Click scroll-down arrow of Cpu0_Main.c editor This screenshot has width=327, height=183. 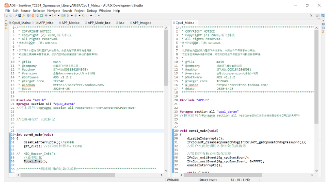[x=166, y=171]
